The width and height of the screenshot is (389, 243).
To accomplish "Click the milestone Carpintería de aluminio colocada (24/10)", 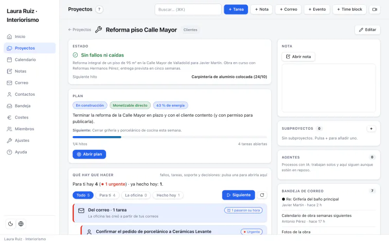I will [229, 77].
